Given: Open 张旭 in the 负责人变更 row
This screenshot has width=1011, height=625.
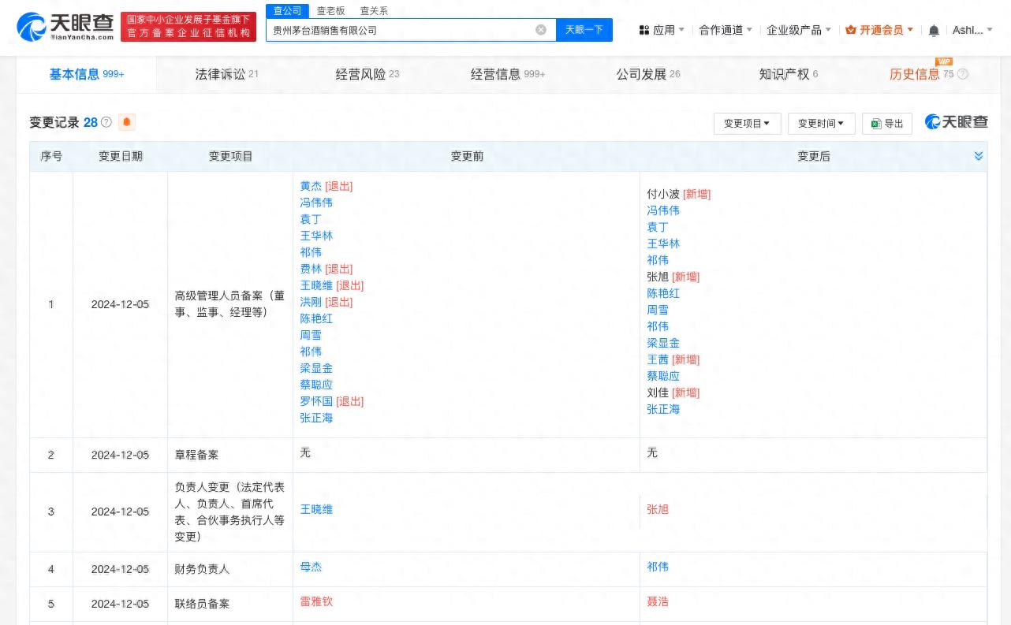Looking at the screenshot, I should pyautogui.click(x=658, y=509).
